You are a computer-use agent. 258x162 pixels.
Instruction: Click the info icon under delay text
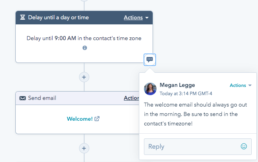pyautogui.click(x=85, y=48)
